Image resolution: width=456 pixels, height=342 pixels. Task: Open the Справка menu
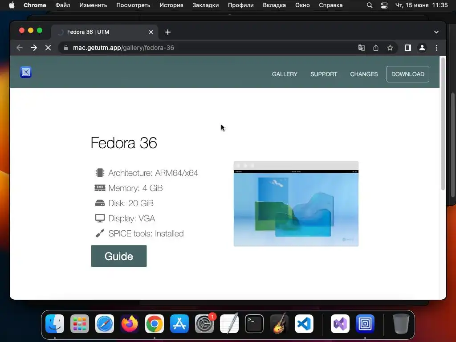pyautogui.click(x=331, y=5)
